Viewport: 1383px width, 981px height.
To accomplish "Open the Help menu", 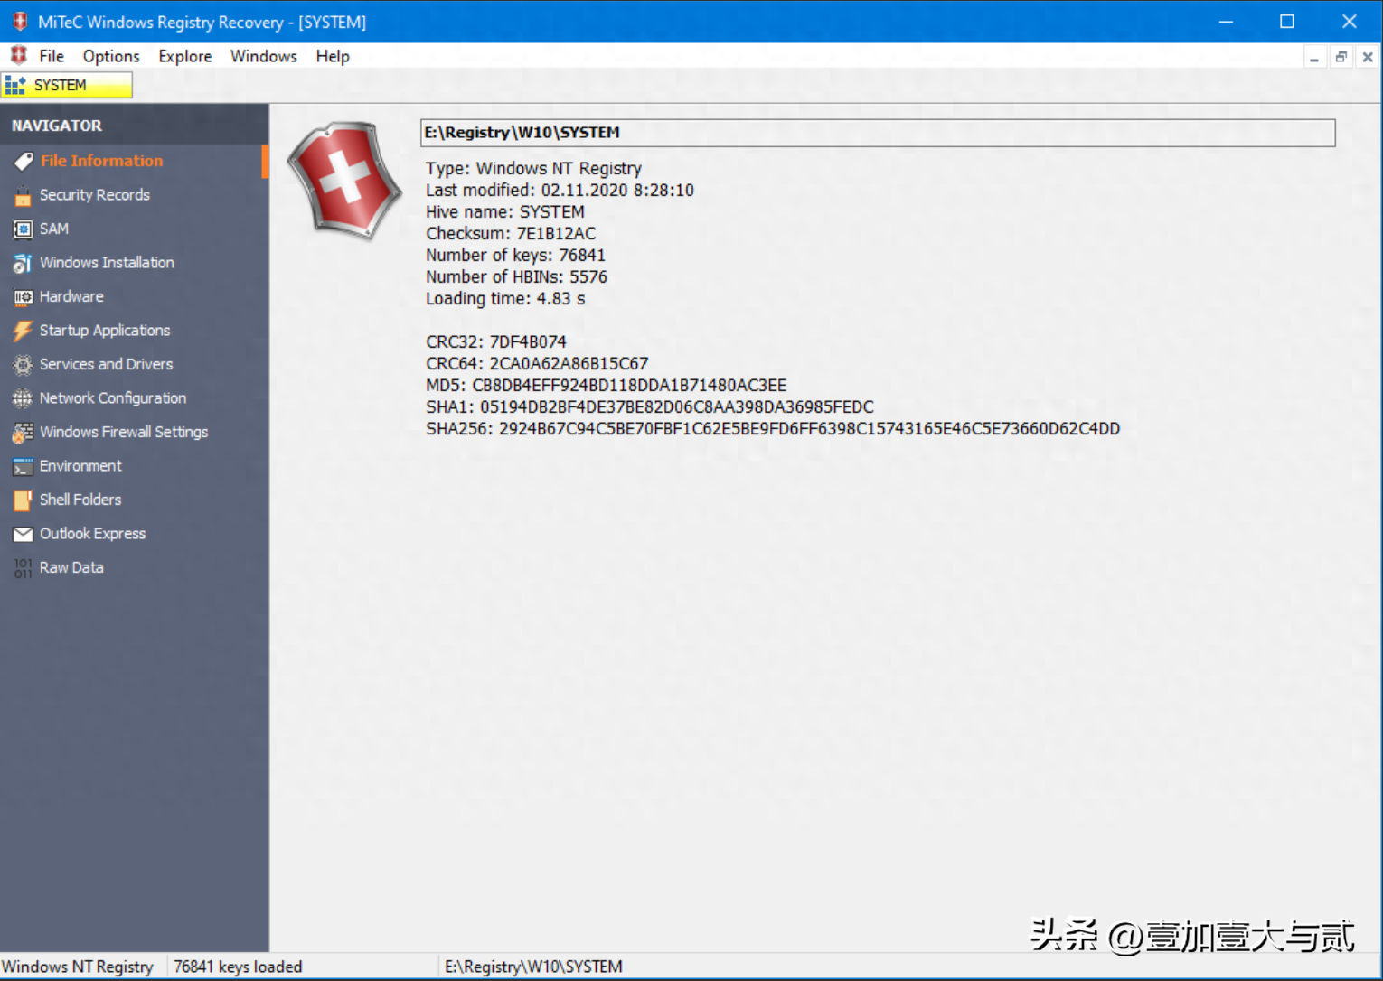I will (x=332, y=56).
